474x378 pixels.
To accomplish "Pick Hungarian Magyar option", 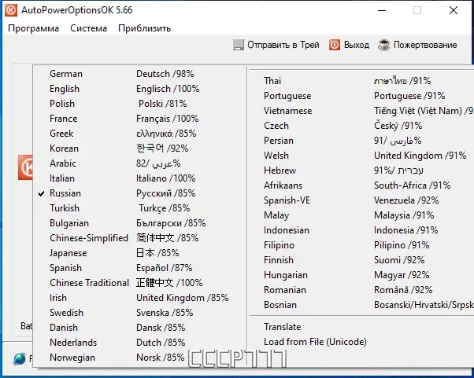I will (361, 275).
